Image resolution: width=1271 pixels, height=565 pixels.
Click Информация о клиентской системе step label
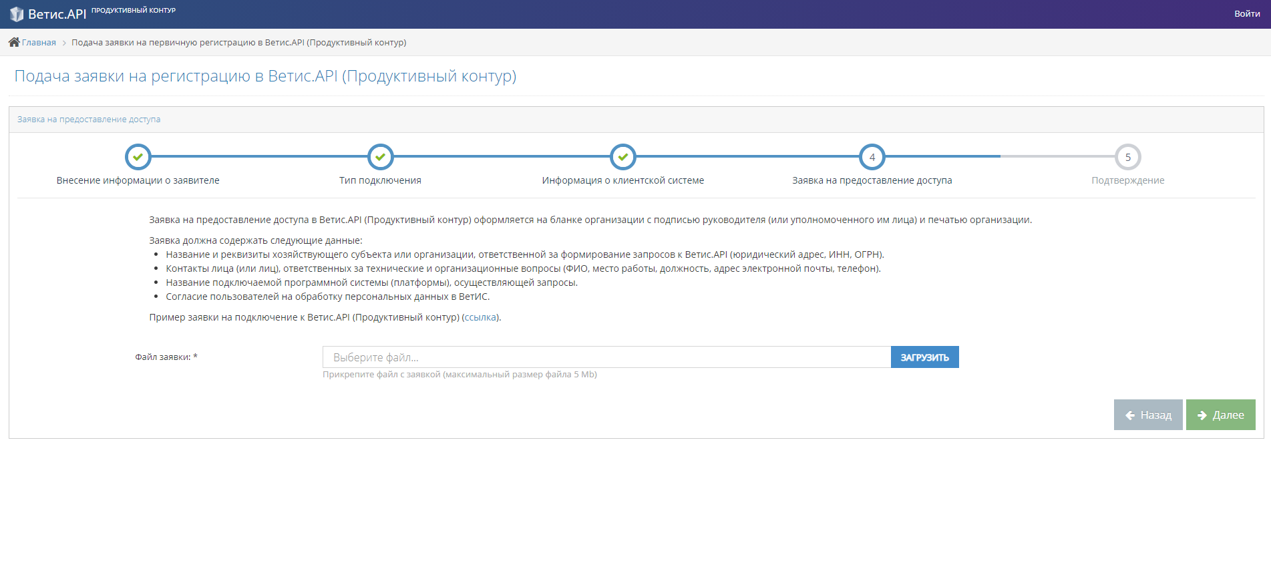click(623, 180)
